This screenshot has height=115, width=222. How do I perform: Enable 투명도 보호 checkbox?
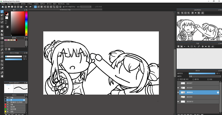click(179, 79)
